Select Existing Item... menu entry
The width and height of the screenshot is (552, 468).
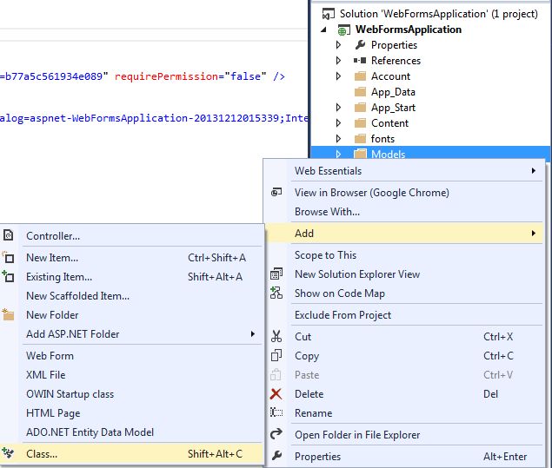132,277
